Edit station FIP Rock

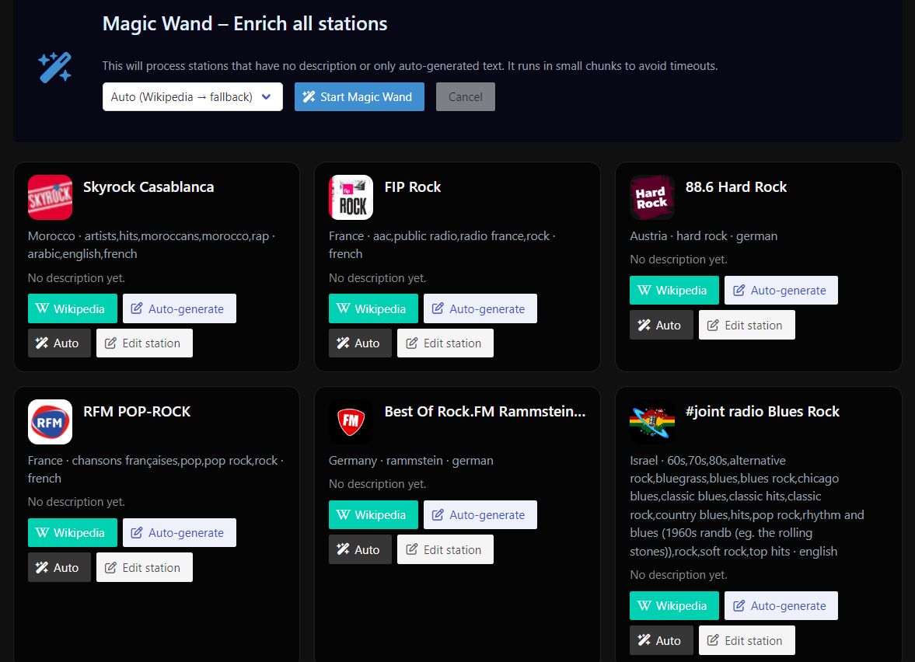(445, 343)
